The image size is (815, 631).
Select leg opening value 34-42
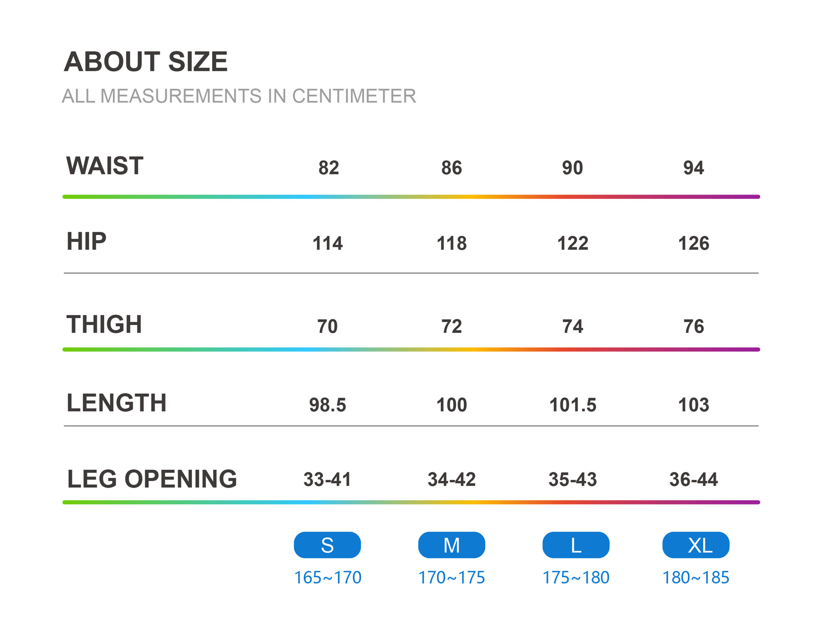point(452,479)
